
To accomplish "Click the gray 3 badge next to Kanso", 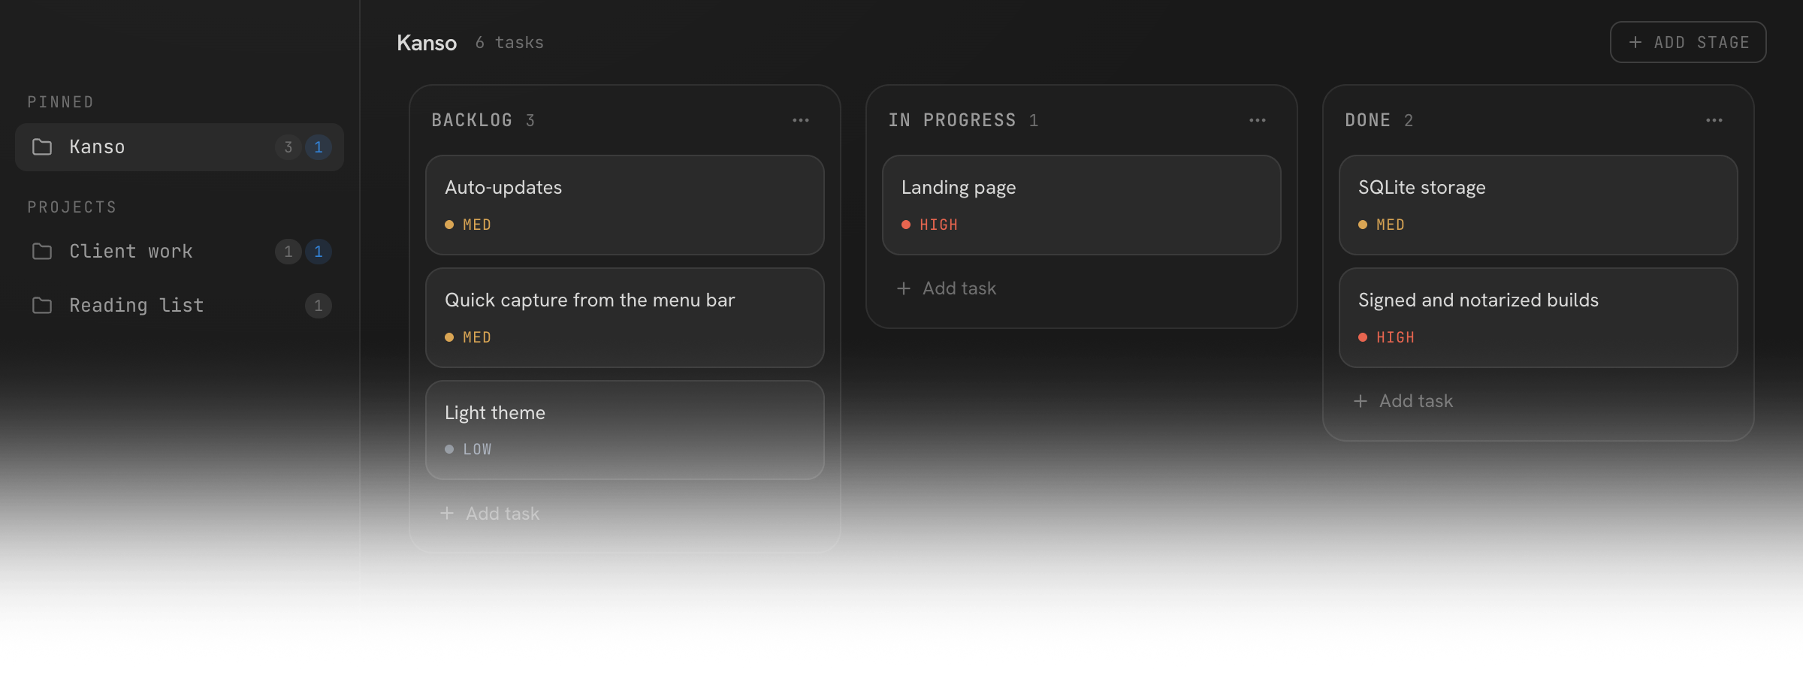I will pyautogui.click(x=288, y=147).
